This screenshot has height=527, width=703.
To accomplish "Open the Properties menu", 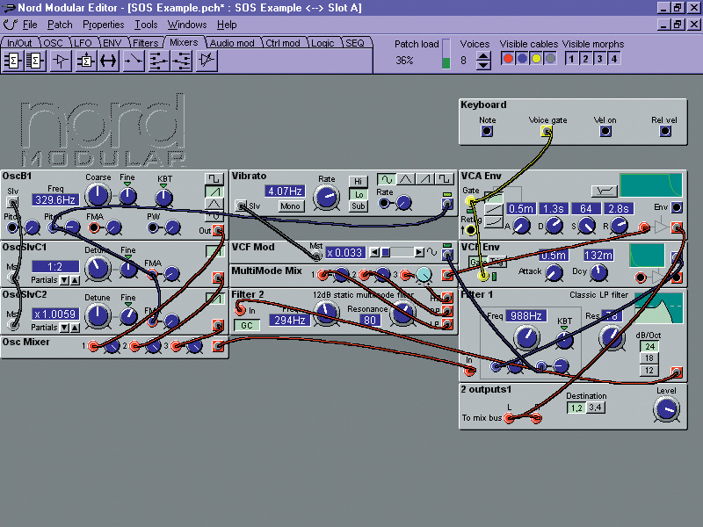I will pos(103,25).
